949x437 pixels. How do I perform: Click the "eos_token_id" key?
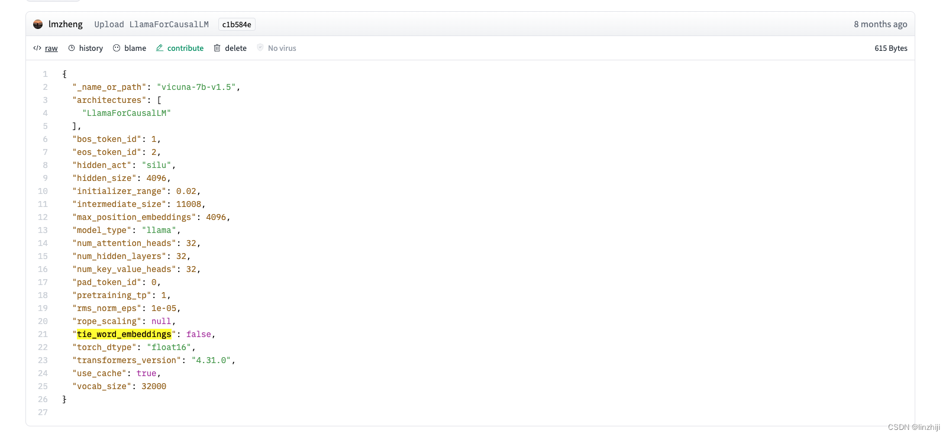click(107, 152)
